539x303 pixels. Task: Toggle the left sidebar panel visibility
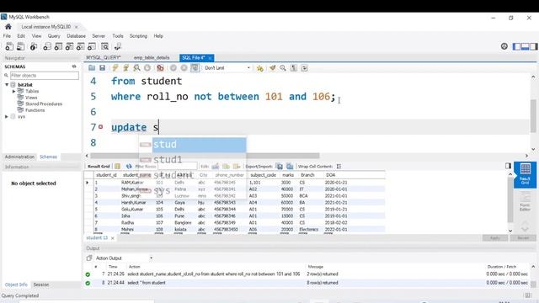[516, 46]
